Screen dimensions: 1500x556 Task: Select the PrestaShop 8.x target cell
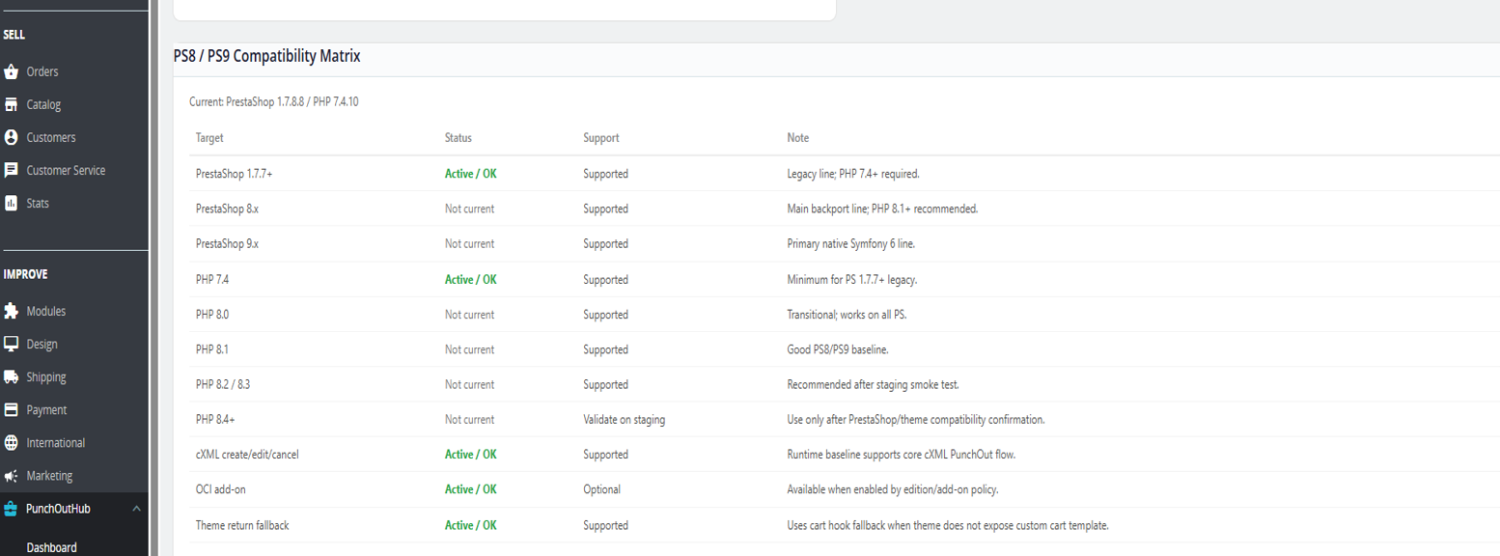pos(227,209)
